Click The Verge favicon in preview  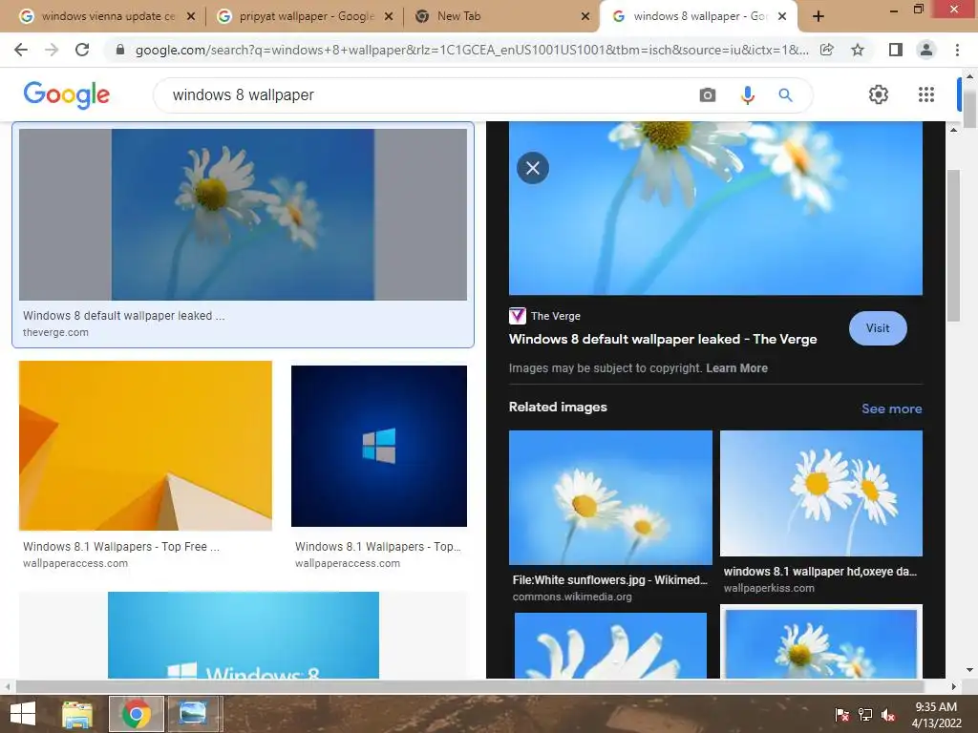point(517,316)
